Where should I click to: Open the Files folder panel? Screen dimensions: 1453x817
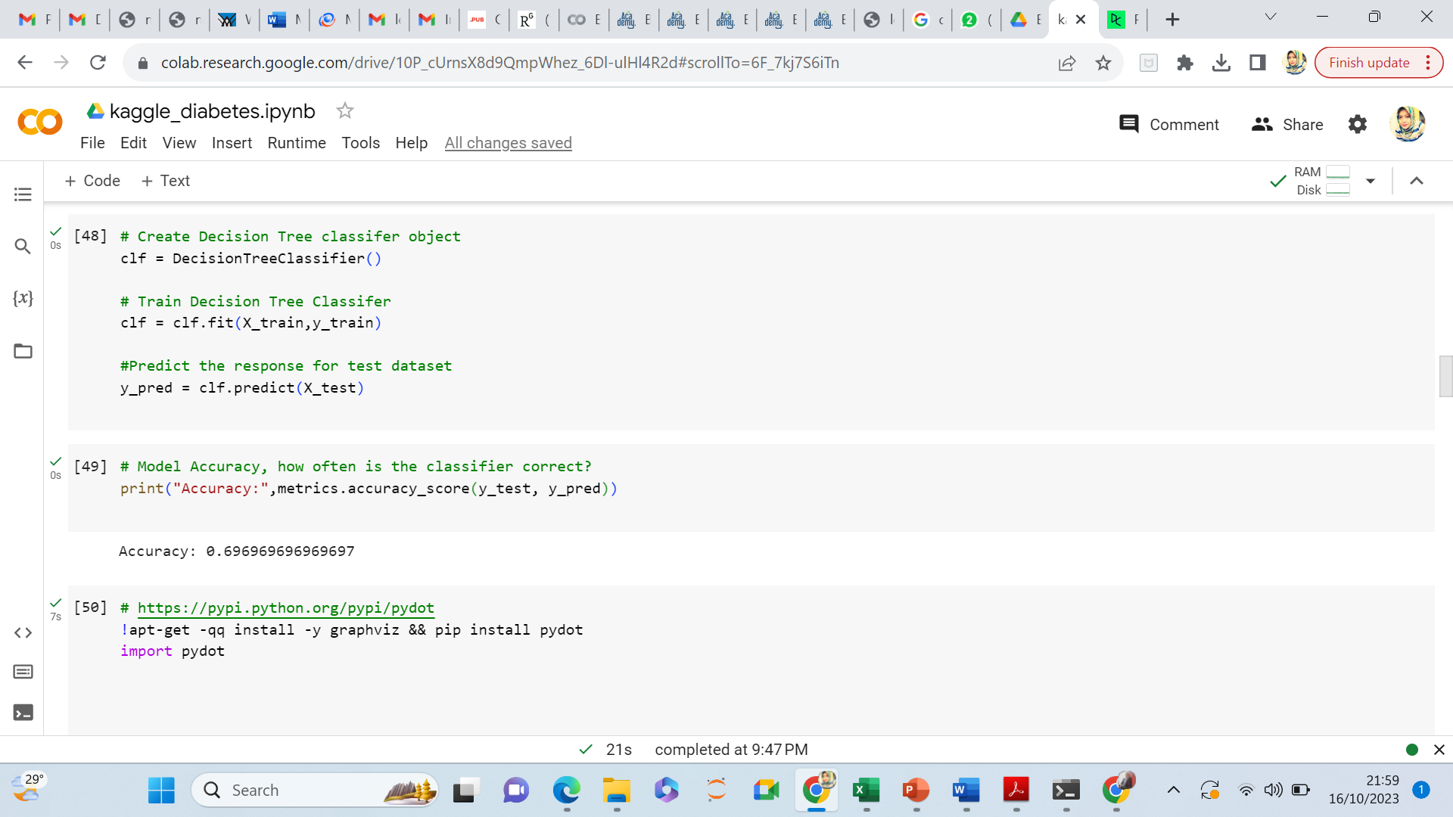point(23,351)
